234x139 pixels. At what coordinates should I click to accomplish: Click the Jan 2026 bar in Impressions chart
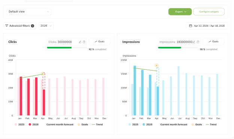(x=135, y=90)
